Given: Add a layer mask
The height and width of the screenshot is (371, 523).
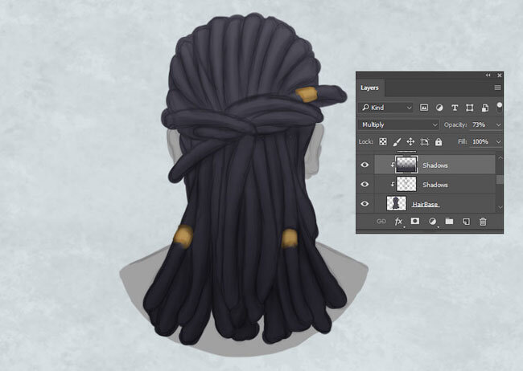Looking at the screenshot, I should (415, 221).
